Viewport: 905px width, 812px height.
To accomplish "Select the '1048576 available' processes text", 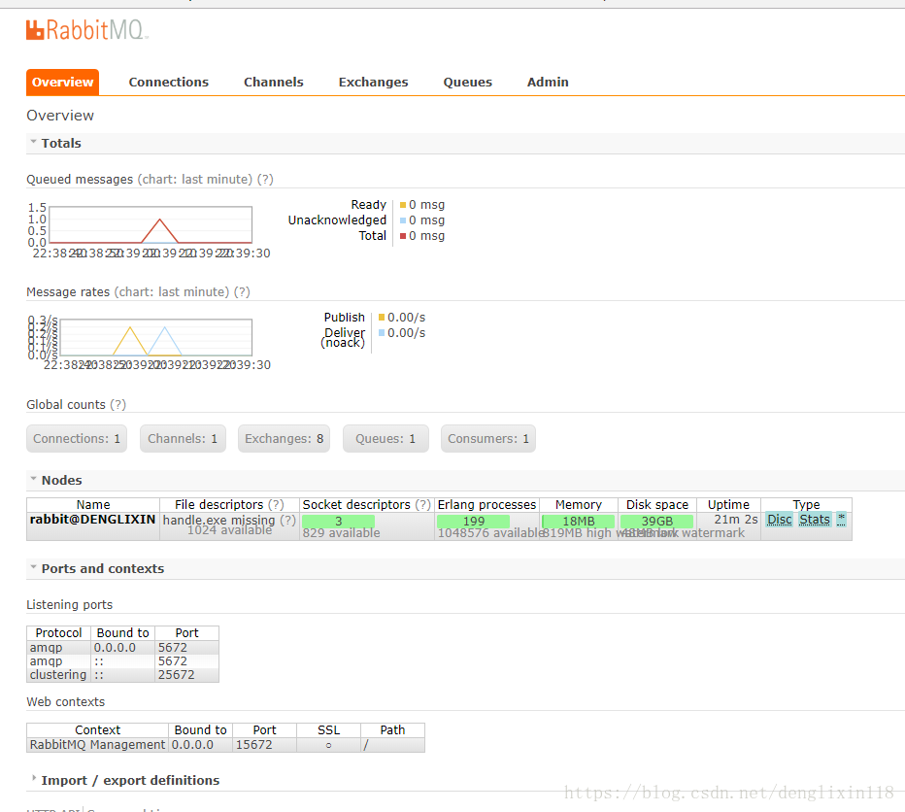I will [x=490, y=533].
